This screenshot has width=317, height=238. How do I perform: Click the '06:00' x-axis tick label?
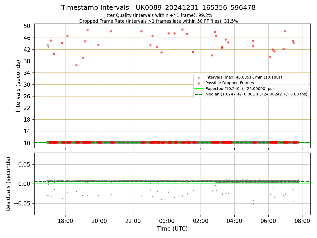(268, 221)
